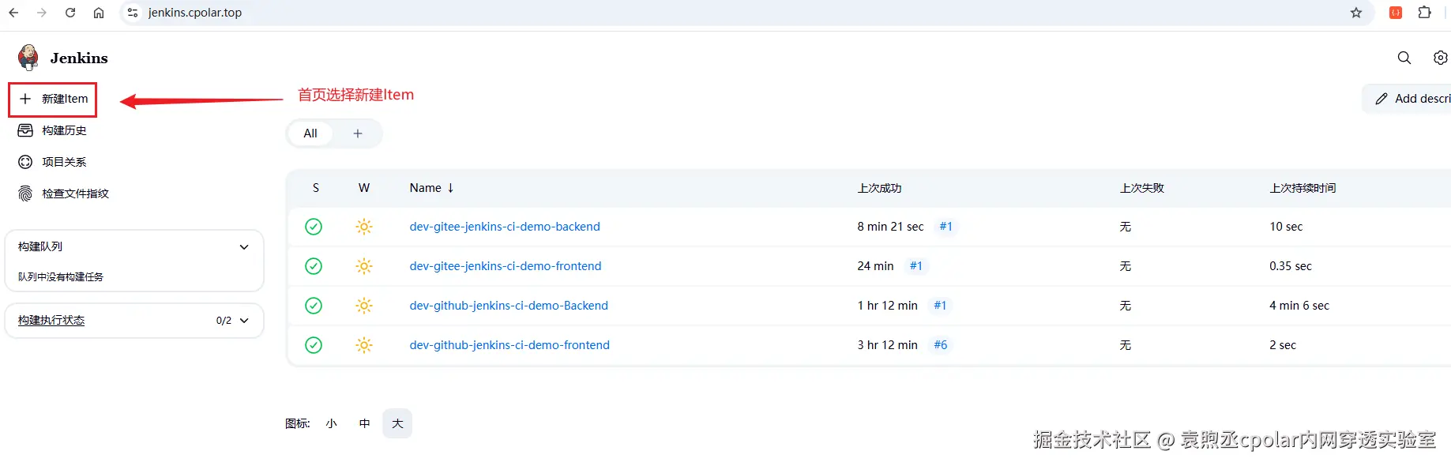Add a new view with plus tab
1451x466 pixels.
coord(358,133)
